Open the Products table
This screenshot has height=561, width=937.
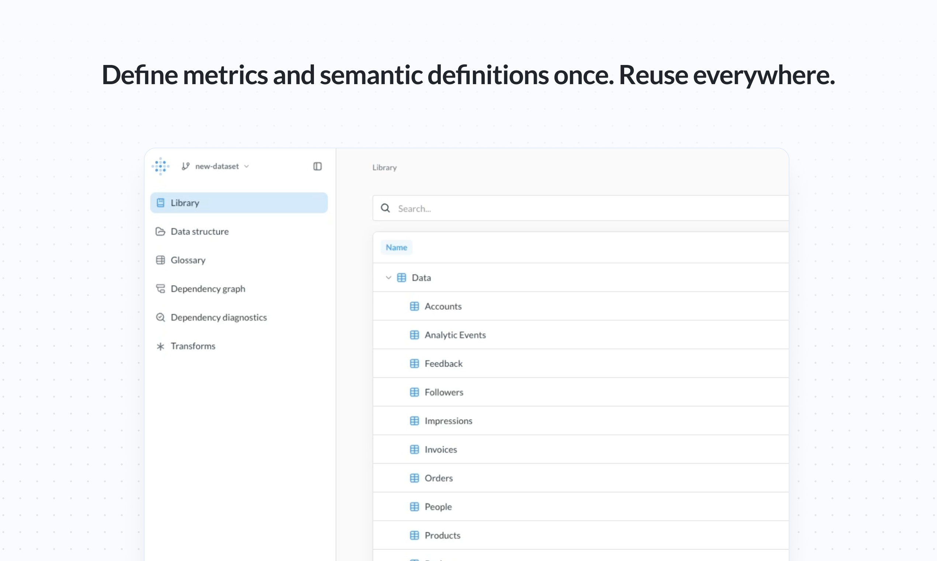click(442, 535)
